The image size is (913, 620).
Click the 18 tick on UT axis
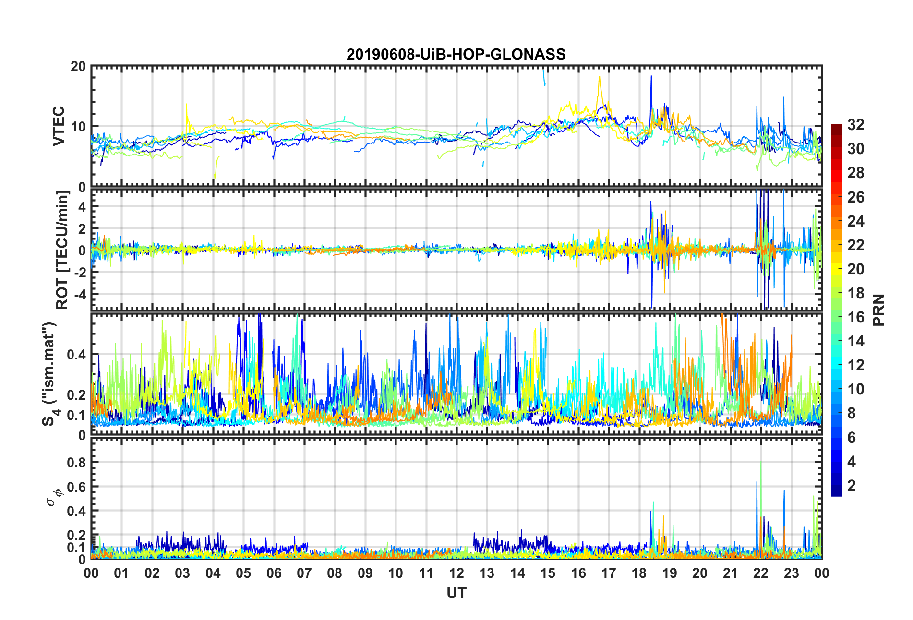tap(639, 573)
